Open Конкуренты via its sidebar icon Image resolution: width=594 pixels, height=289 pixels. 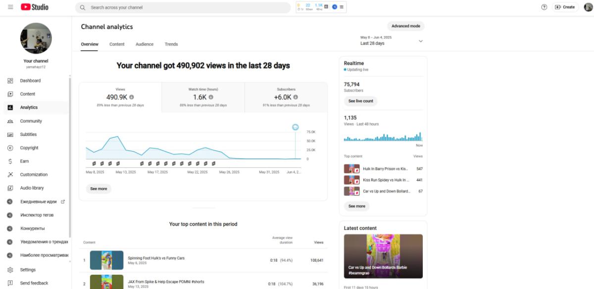10,228
